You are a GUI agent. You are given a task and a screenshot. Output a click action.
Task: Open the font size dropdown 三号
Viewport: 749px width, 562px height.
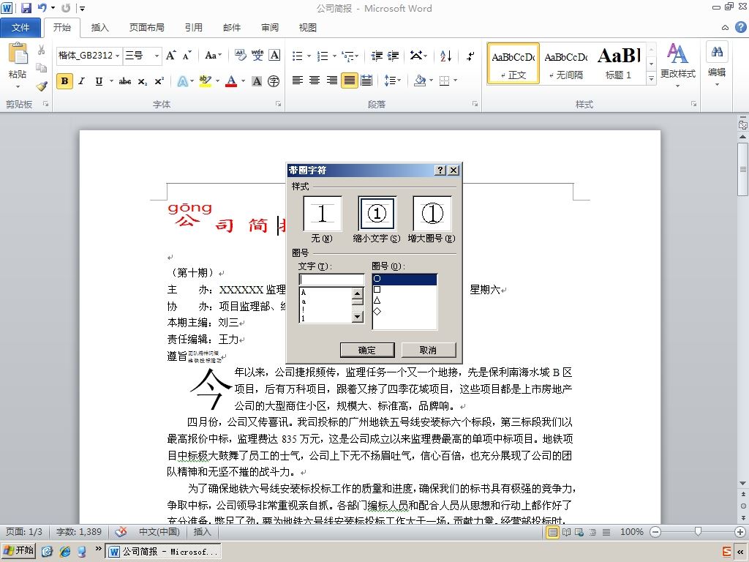coord(157,56)
